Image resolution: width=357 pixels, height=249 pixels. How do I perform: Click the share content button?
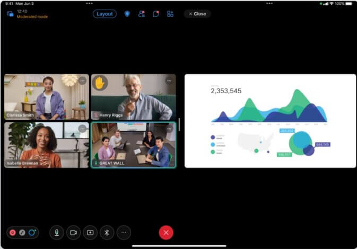[90, 232]
